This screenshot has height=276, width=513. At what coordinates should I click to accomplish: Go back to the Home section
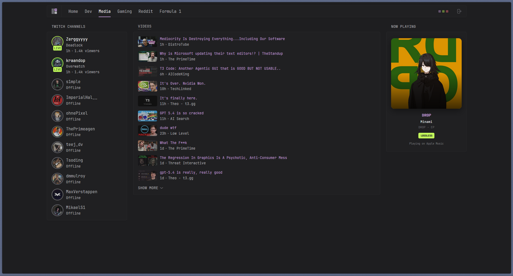pos(73,11)
